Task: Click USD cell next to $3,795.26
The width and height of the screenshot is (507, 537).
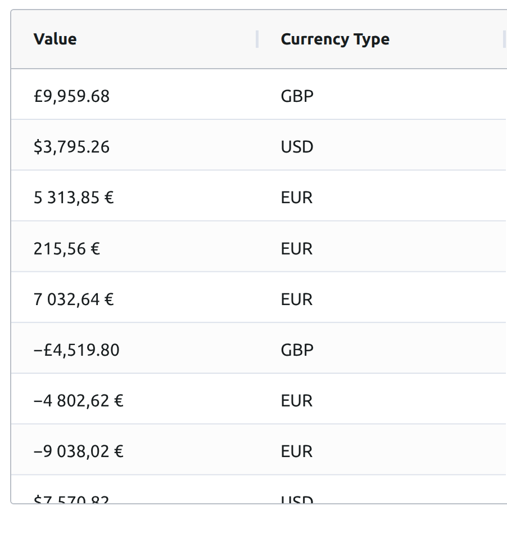Action: coord(297,147)
